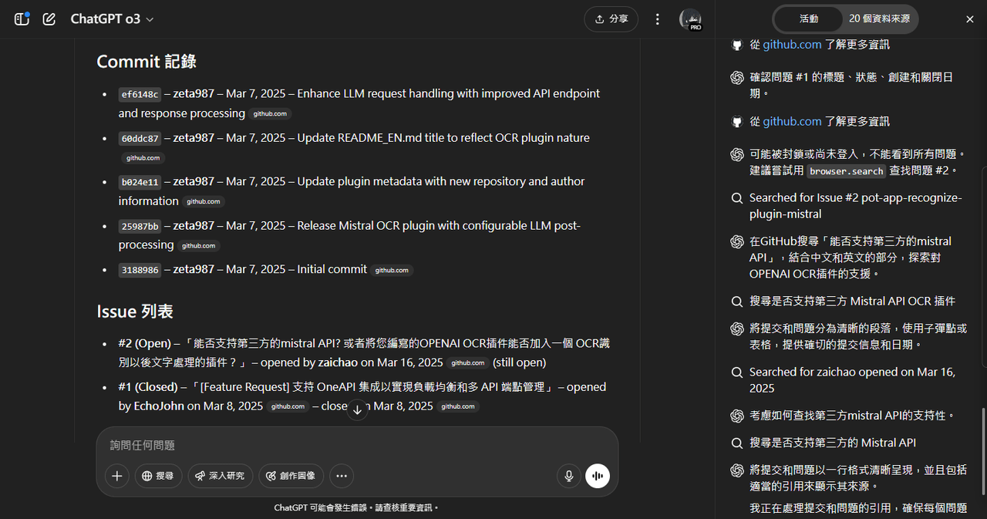Click the 詢問任何問題 message input field
This screenshot has width=987, height=519.
pyautogui.click(x=231, y=446)
